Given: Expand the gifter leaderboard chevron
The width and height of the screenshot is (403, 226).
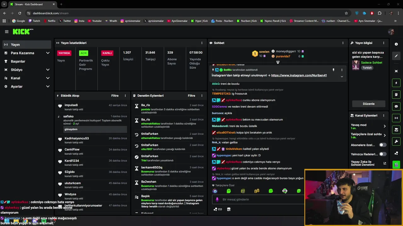Looking at the screenshot, I should click(x=278, y=62).
